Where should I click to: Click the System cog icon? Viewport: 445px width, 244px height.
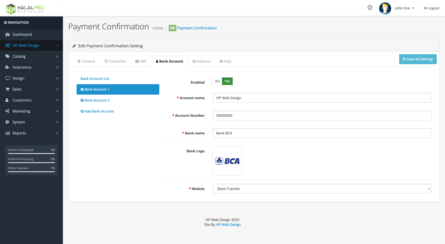coord(7,122)
